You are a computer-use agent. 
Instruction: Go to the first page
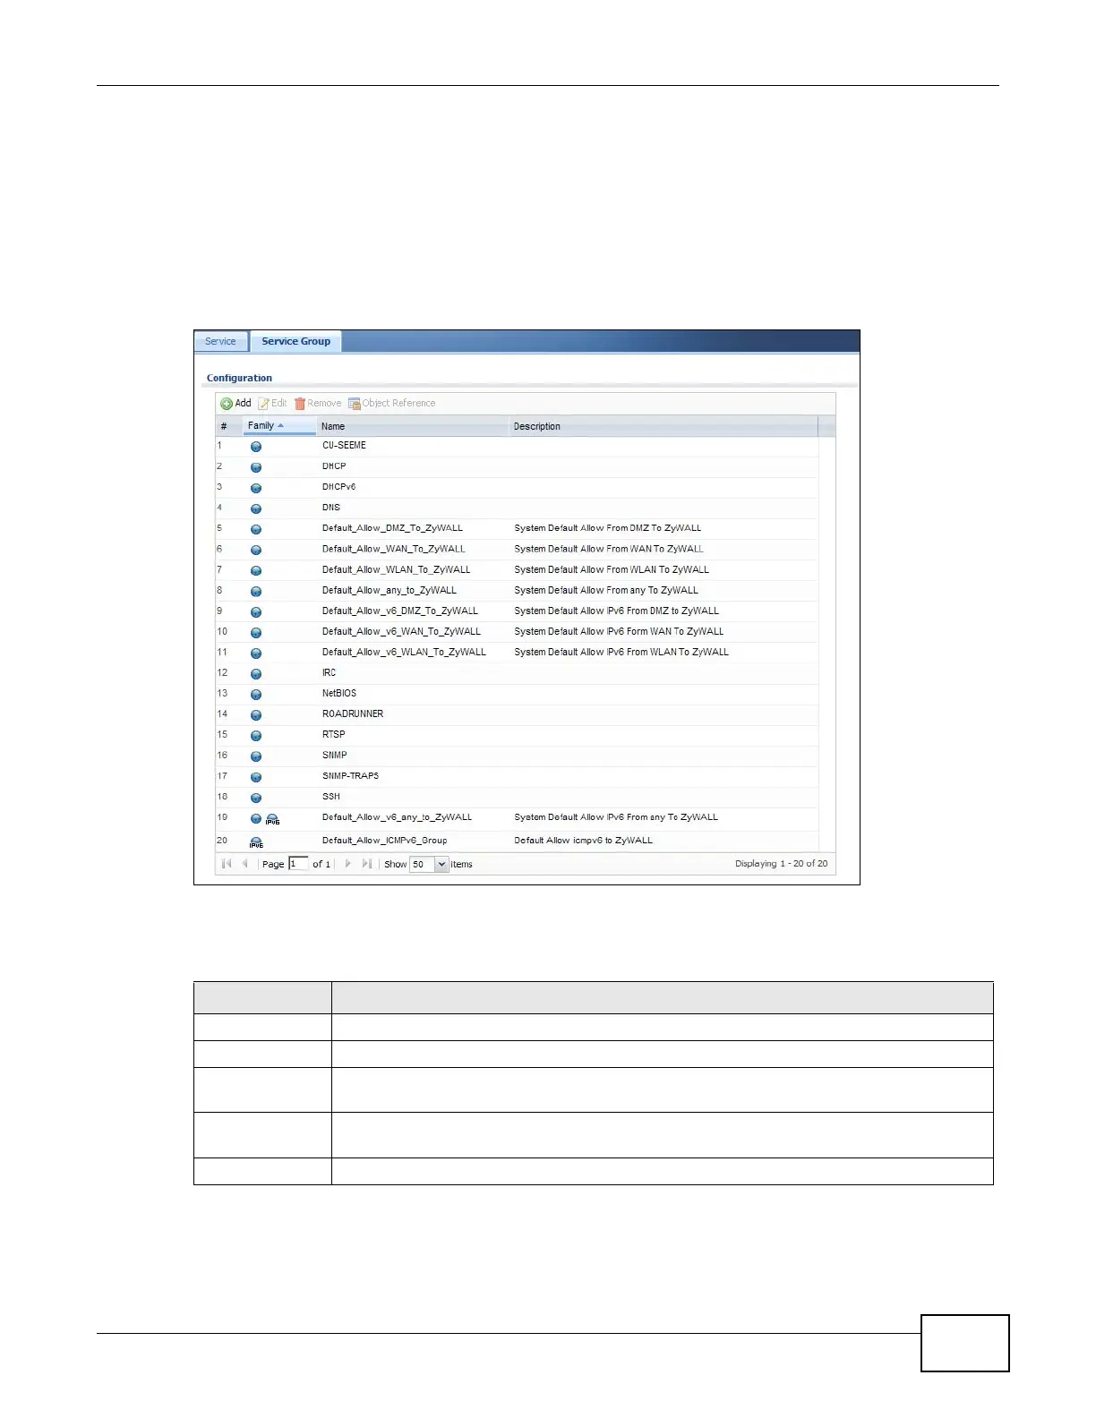pyautogui.click(x=227, y=864)
